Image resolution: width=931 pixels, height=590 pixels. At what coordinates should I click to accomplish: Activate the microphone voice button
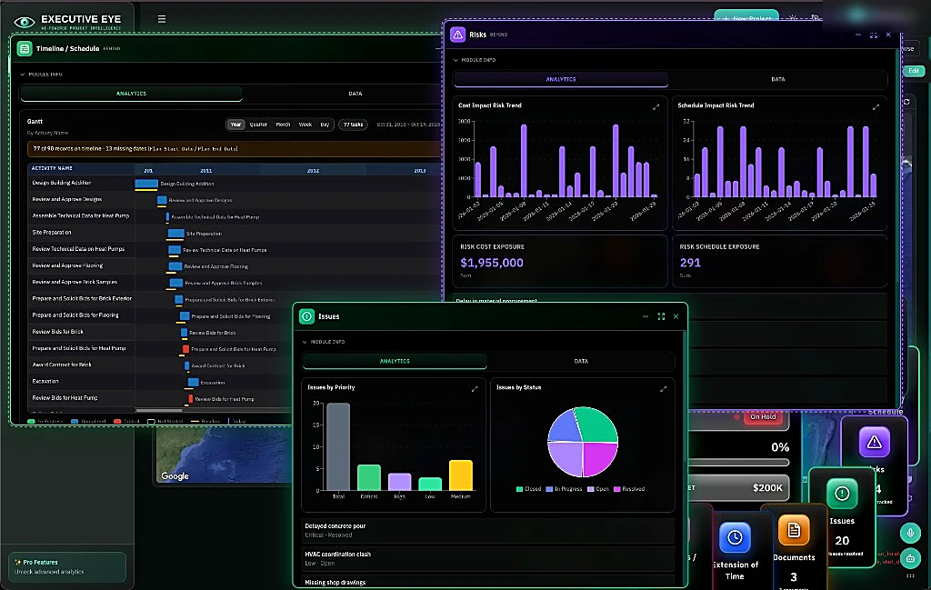click(910, 533)
